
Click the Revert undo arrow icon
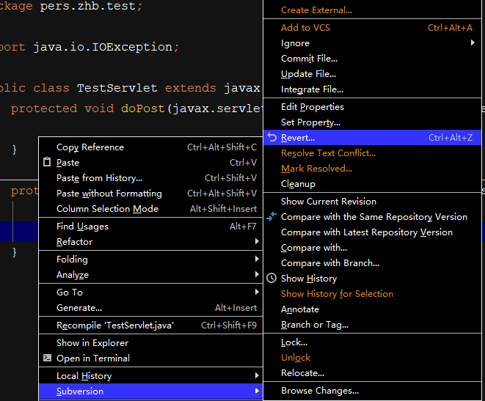272,137
